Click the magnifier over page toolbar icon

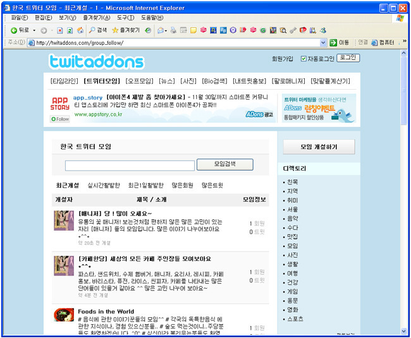coord(283,30)
